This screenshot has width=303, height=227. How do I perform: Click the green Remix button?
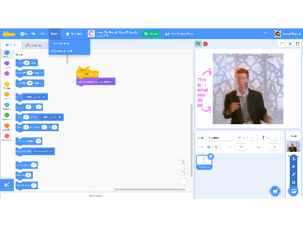(x=151, y=33)
